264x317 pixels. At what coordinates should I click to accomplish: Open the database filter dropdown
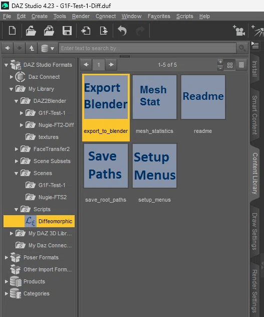tap(48, 48)
